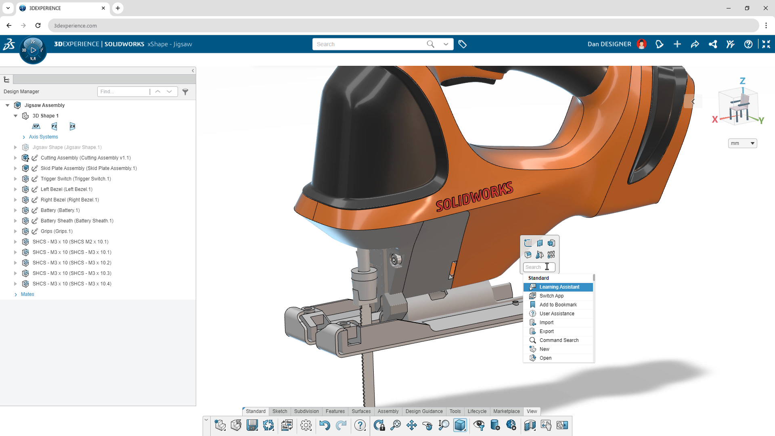The width and height of the screenshot is (775, 436).
Task: Click the Pan tool icon
Action: point(411,425)
